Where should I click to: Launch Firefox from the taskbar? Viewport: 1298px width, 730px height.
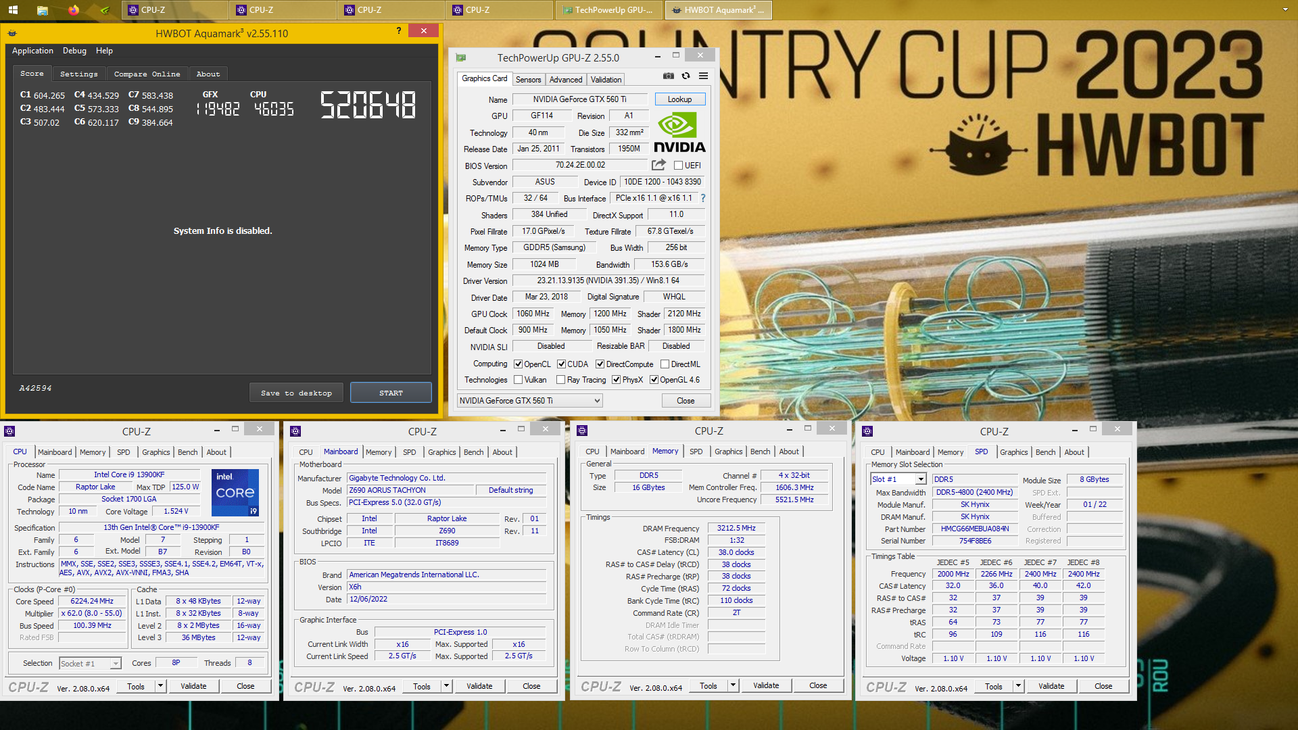[74, 9]
